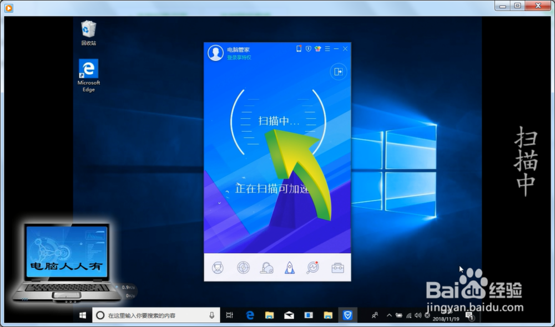Expand the hidden system tray icons
Screen dimensions: 555x327
(x=389, y=315)
